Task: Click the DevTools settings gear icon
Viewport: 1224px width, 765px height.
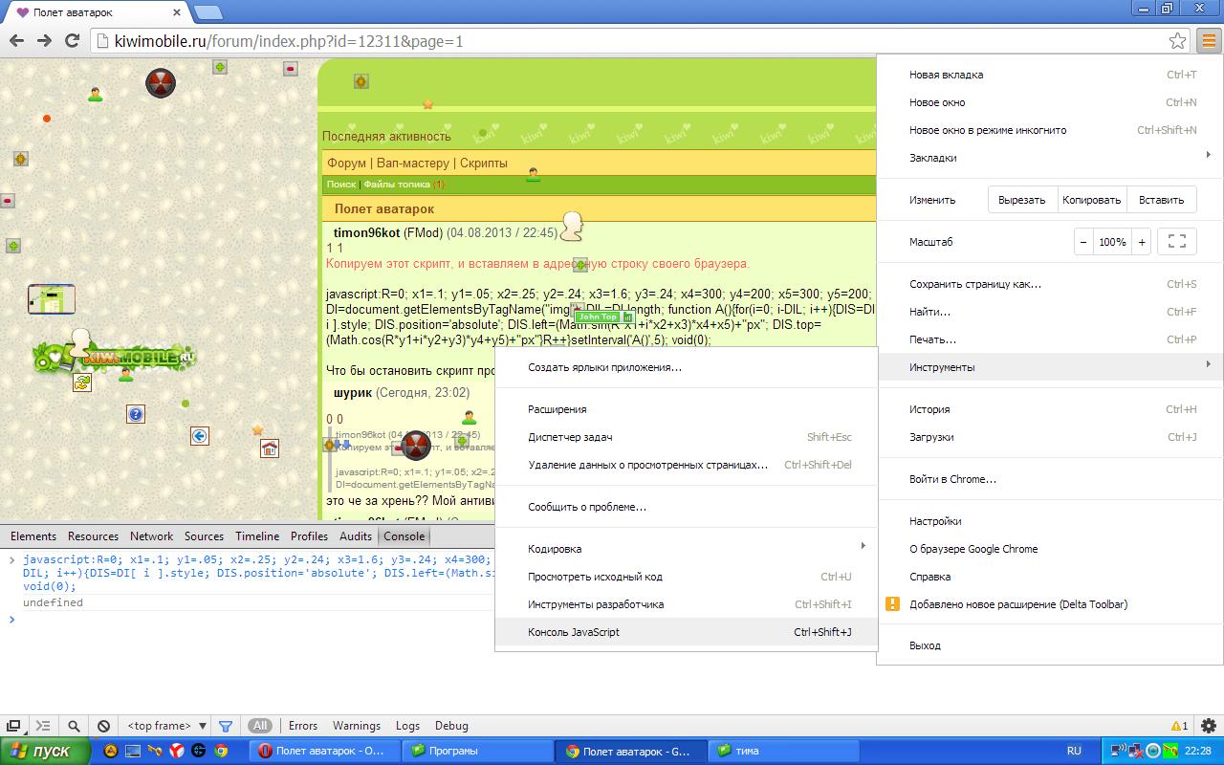Action: [1209, 726]
